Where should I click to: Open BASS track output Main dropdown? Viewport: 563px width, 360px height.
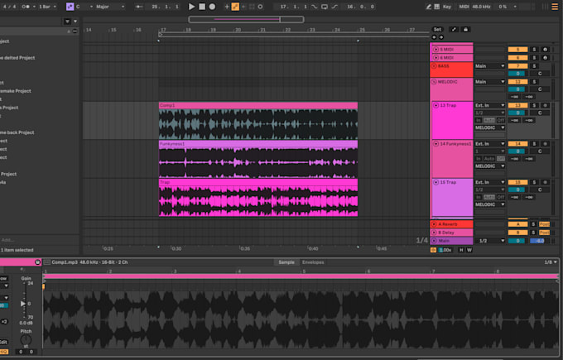490,66
